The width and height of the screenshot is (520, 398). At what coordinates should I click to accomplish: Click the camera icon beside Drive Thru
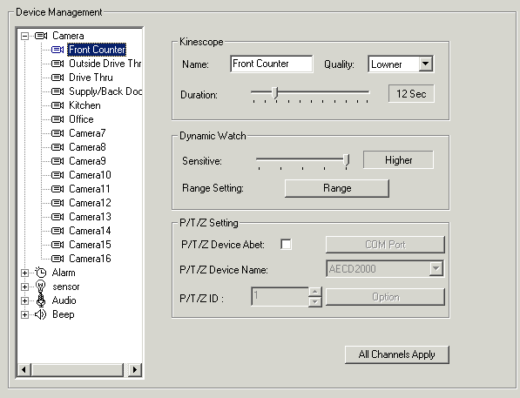pyautogui.click(x=57, y=78)
